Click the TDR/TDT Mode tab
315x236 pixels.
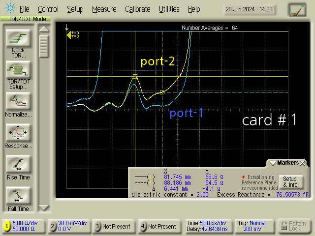point(26,19)
